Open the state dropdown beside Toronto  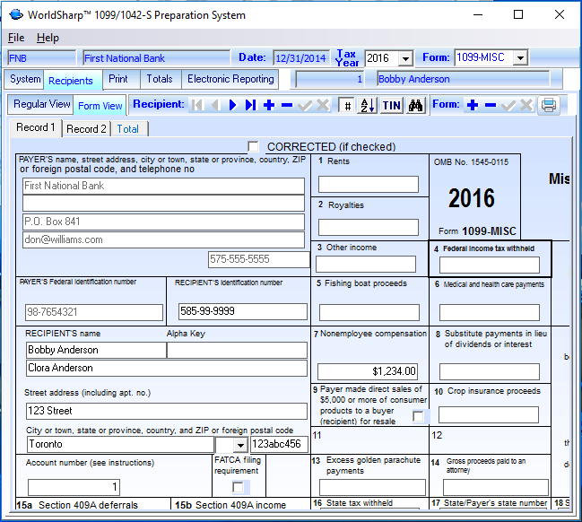click(239, 444)
